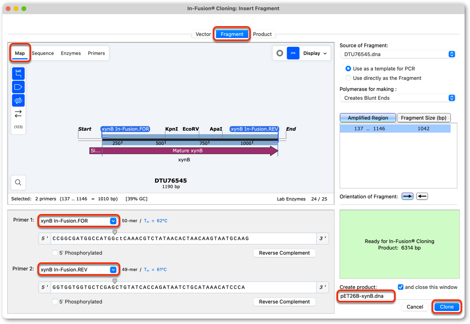Open the Source of Fragment dropdown
The height and width of the screenshot is (324, 470).
(398, 54)
